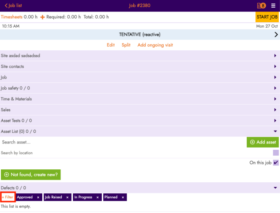Open the notifications badge showing 8

coord(261,6)
